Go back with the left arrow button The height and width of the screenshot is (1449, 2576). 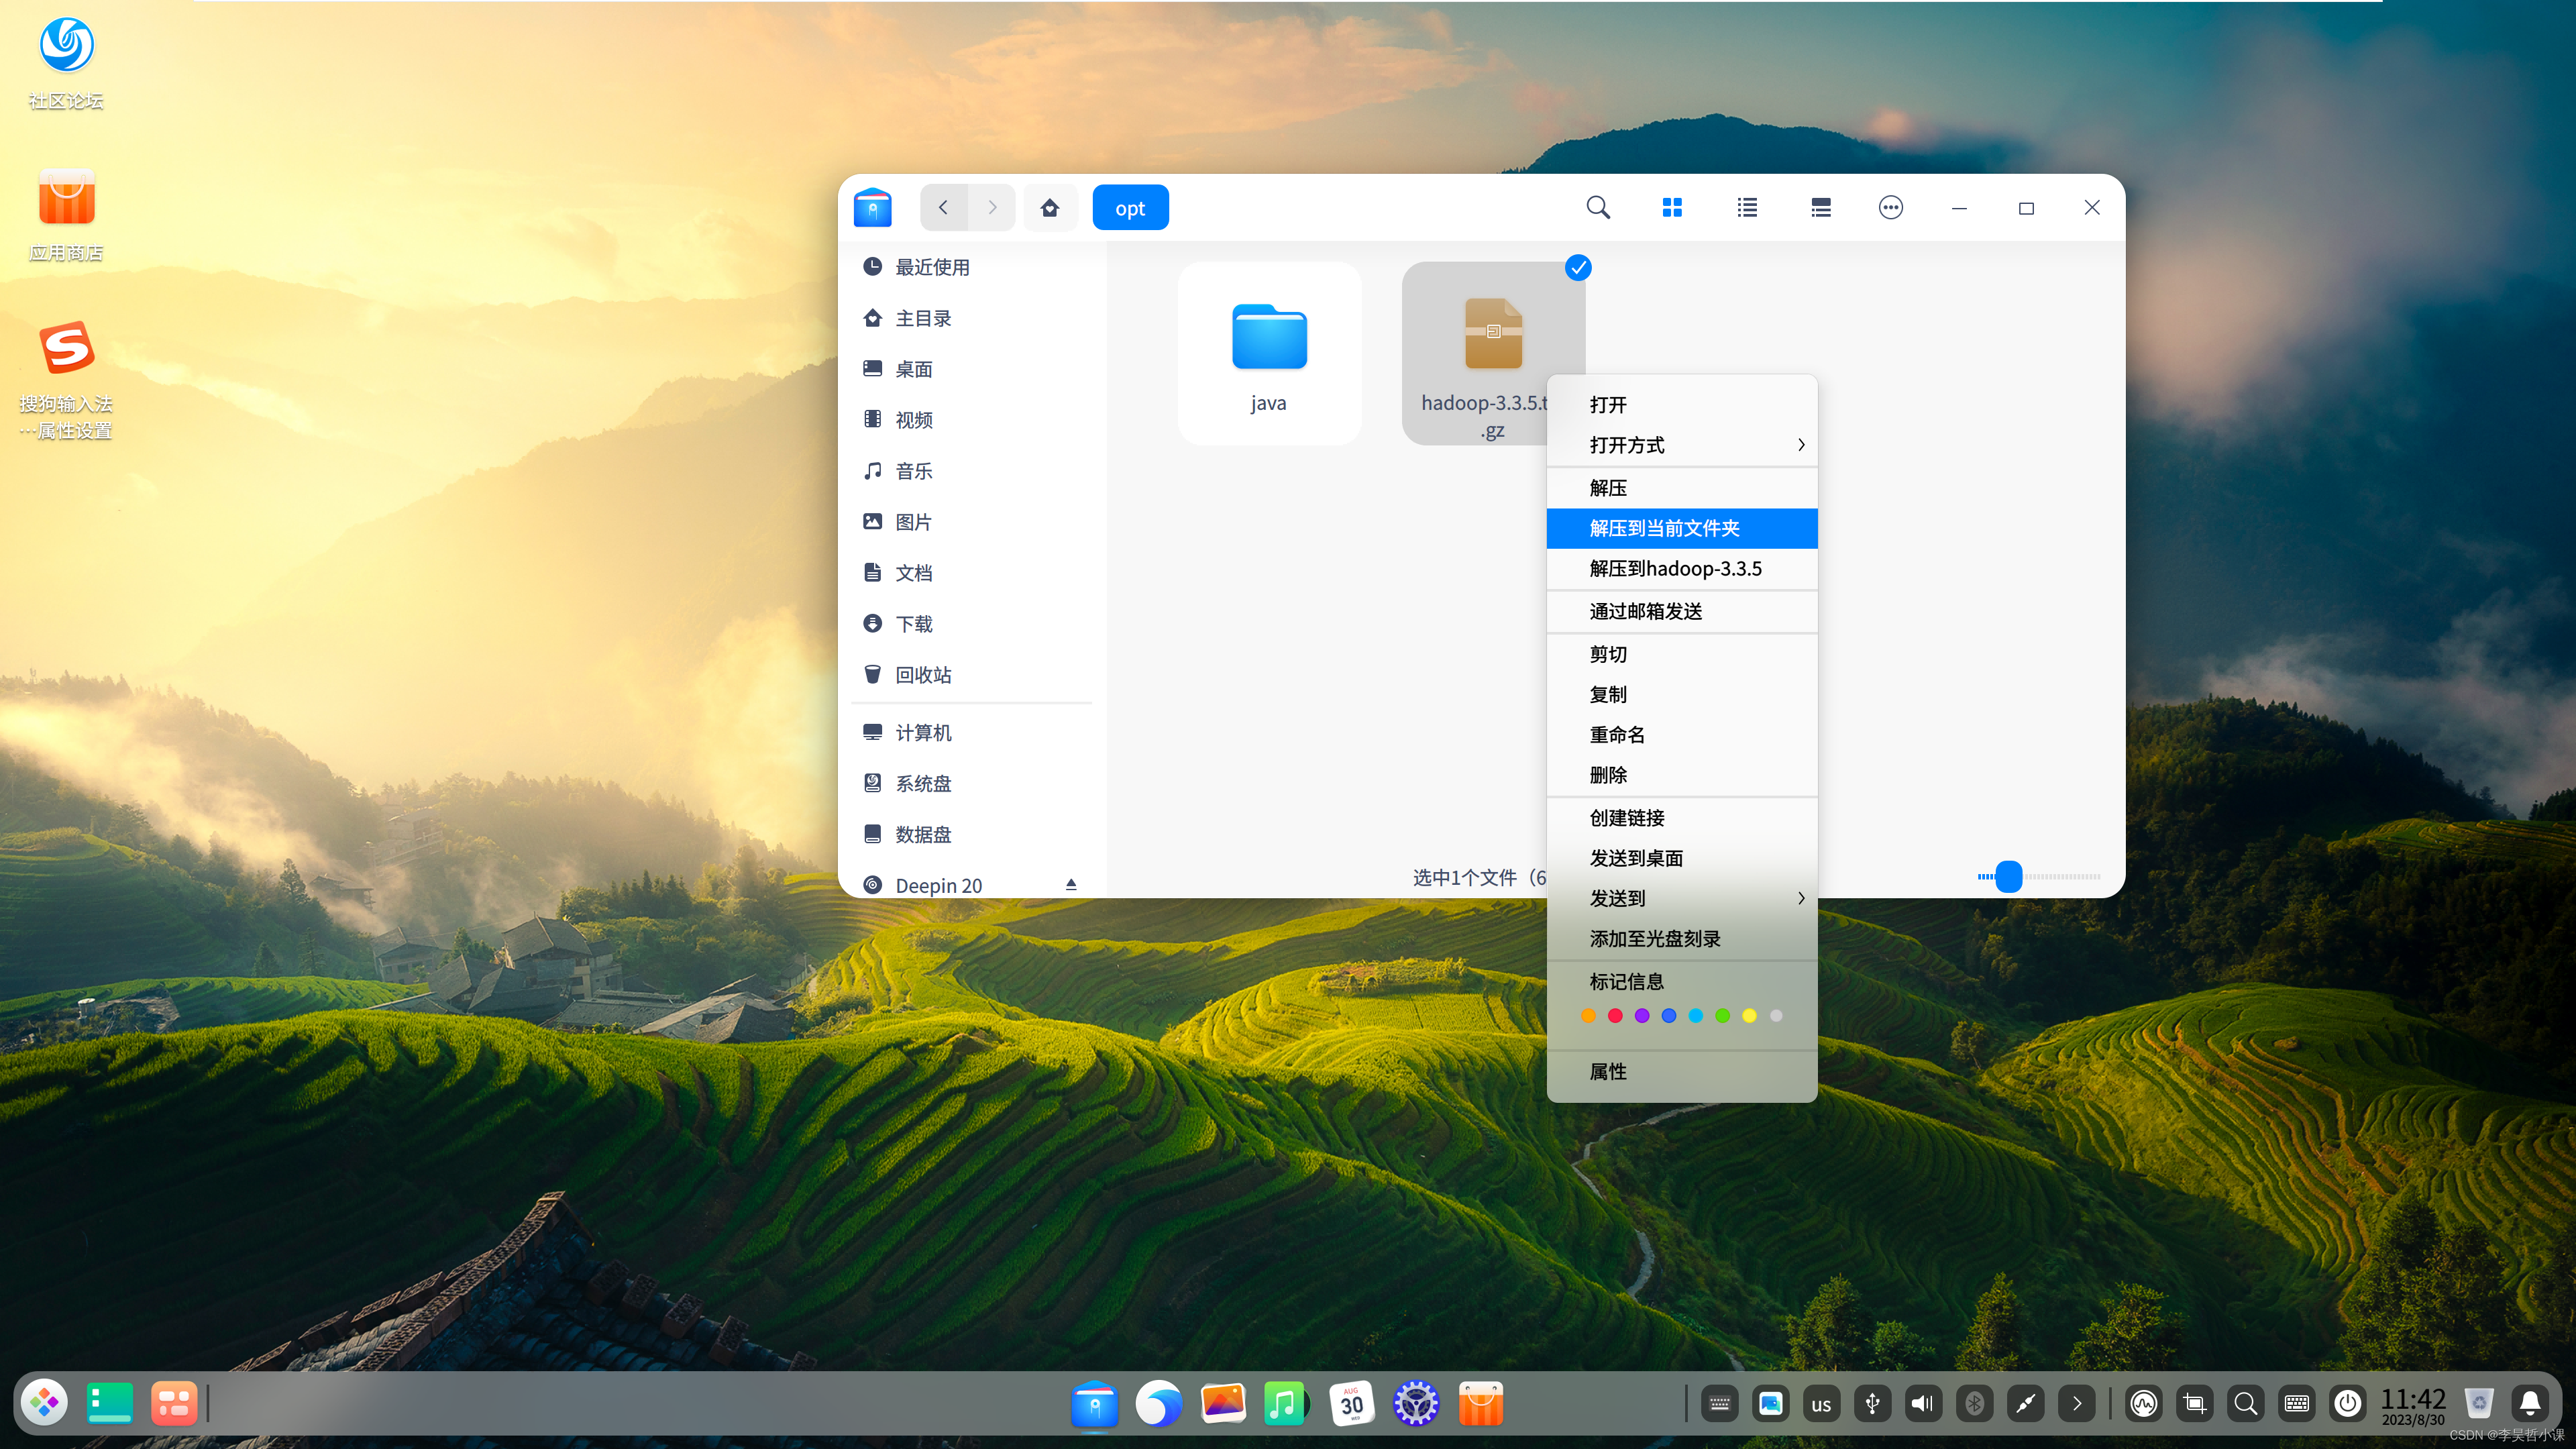pos(943,208)
